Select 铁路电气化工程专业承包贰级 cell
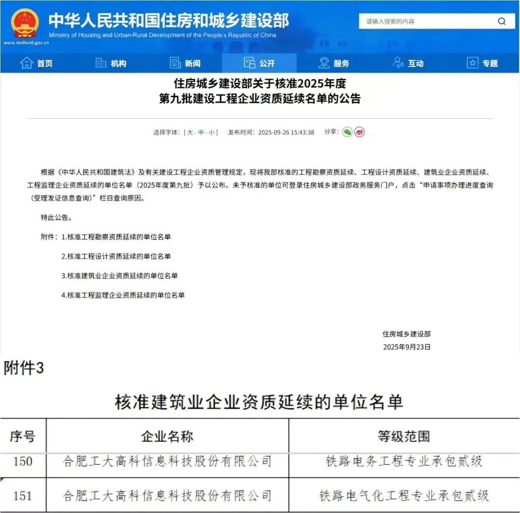Image resolution: width=520 pixels, height=513 pixels. tap(404, 496)
